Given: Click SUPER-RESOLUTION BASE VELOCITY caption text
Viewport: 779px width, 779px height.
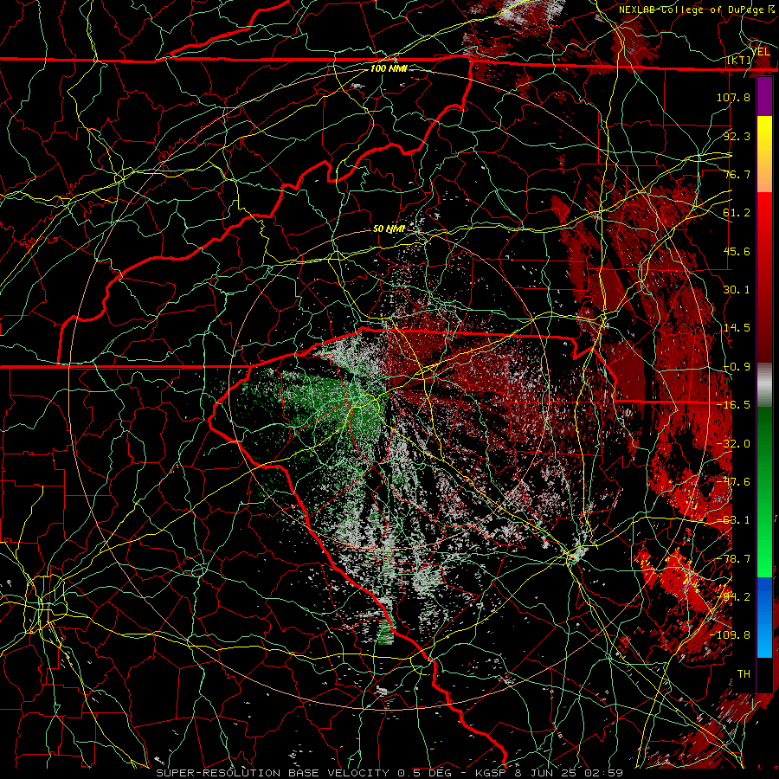Looking at the screenshot, I should (274, 773).
